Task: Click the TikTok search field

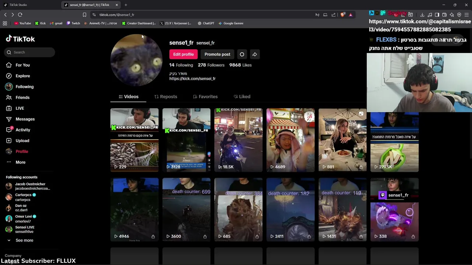Action: point(30,52)
